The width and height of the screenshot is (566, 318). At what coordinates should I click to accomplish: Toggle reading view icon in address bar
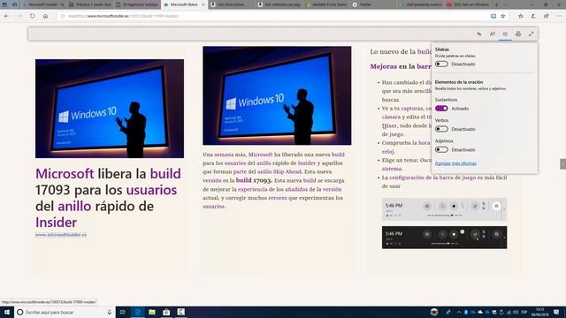pyautogui.click(x=493, y=16)
